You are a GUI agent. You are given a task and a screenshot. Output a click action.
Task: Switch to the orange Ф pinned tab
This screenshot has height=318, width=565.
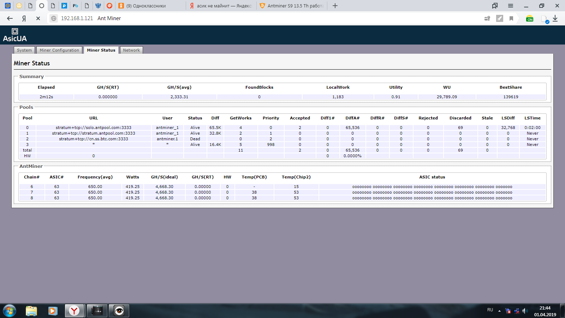(x=109, y=6)
